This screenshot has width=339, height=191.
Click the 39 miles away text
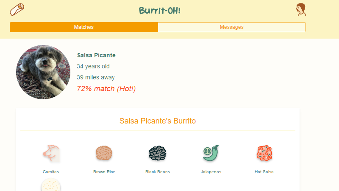pos(96,77)
